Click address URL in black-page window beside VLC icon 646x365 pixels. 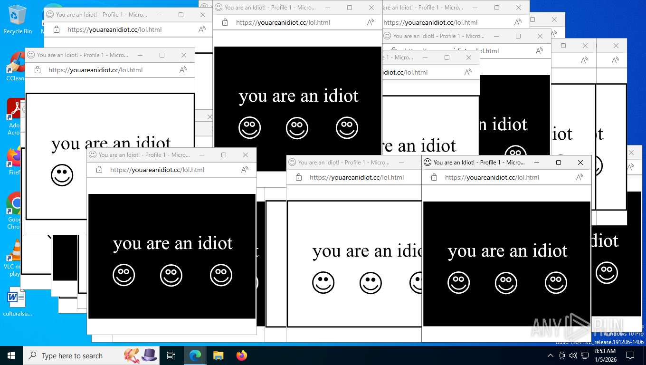tap(157, 170)
